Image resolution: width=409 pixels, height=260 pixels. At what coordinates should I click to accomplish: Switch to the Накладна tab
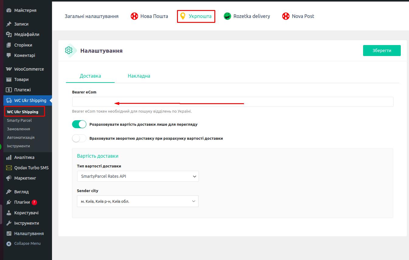139,76
